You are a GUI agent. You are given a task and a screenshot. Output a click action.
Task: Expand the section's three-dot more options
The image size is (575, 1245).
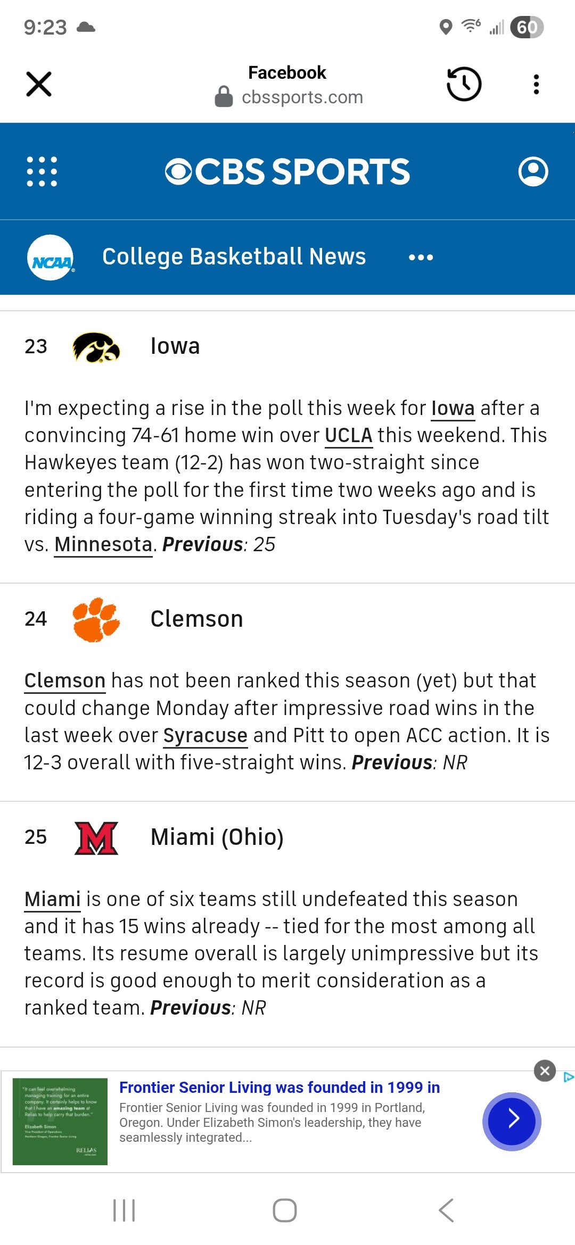[x=421, y=258]
